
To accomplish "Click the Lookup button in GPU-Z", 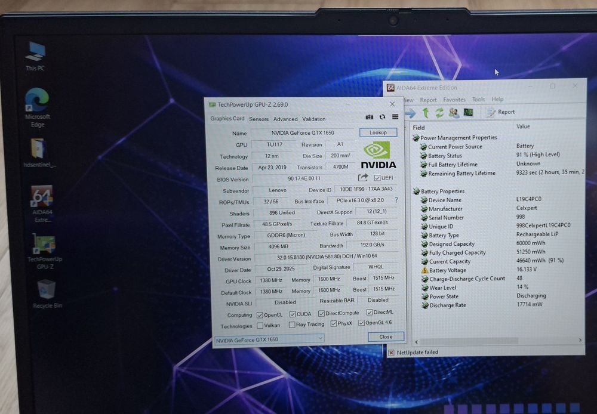I will 378,132.
